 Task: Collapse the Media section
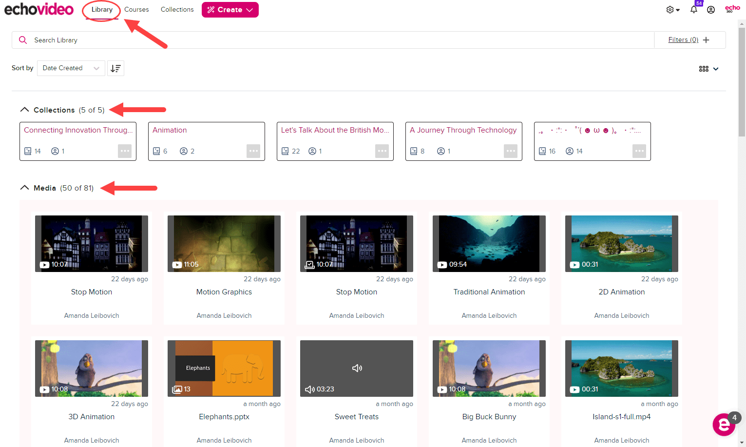click(x=24, y=188)
